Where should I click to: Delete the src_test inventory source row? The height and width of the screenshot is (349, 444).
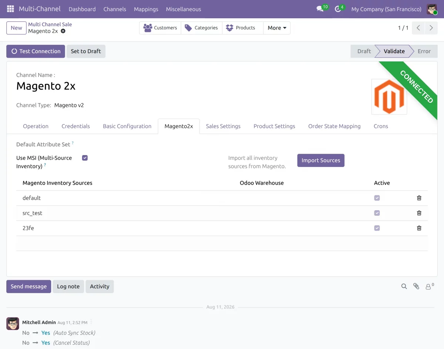click(419, 213)
